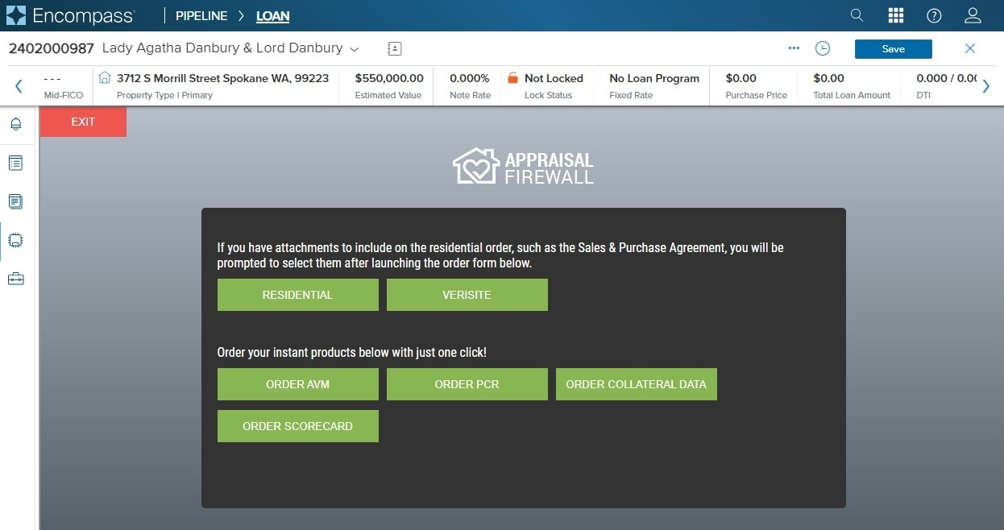
Task: Click the orange Not Locked padlock icon
Action: tap(512, 78)
